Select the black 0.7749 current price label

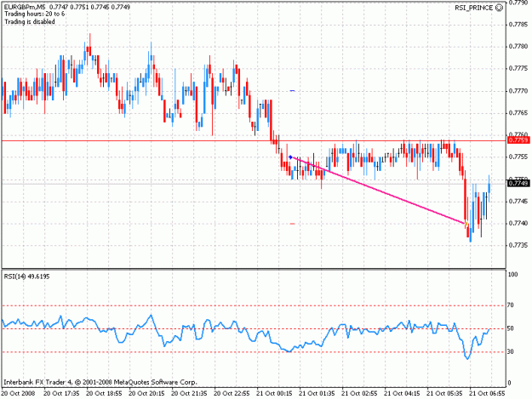pos(518,184)
